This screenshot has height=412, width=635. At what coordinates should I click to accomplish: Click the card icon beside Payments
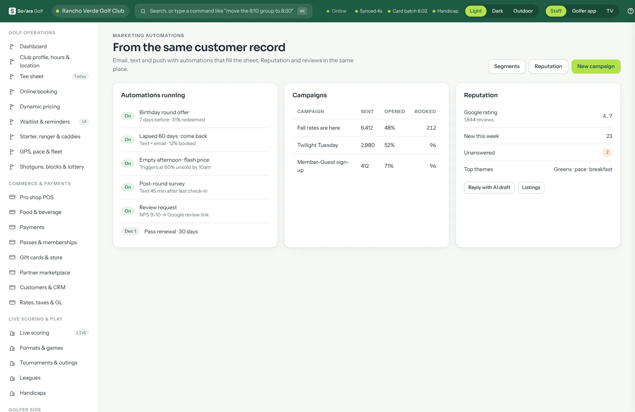click(12, 227)
